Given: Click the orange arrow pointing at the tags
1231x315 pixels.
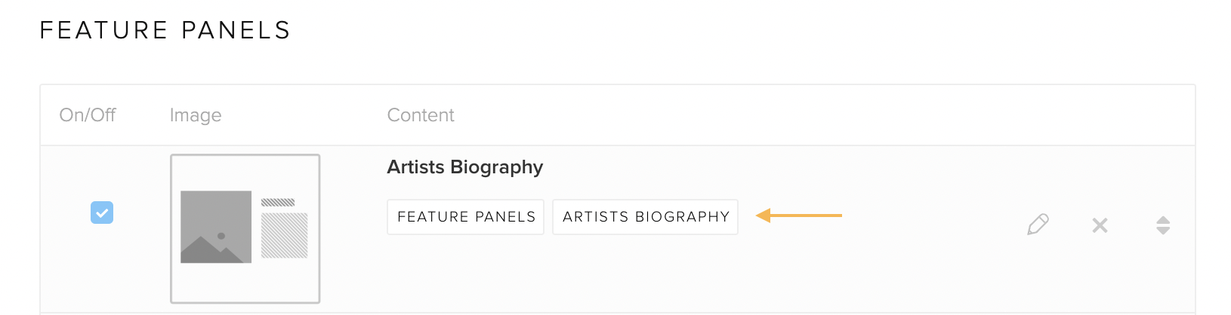Looking at the screenshot, I should coord(799,216).
